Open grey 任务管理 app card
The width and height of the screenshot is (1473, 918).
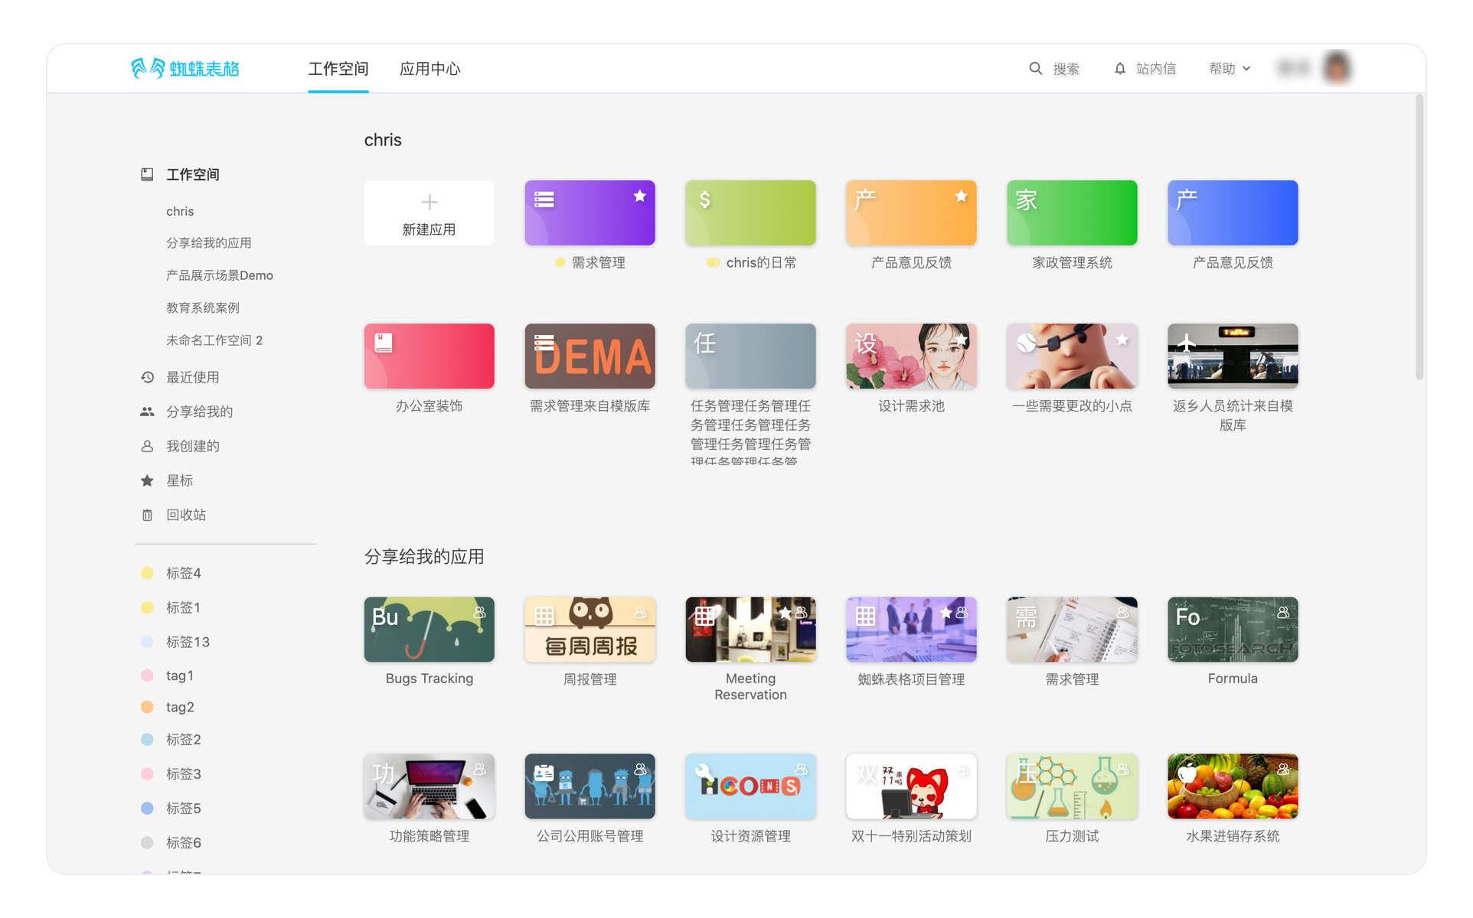[x=750, y=356]
